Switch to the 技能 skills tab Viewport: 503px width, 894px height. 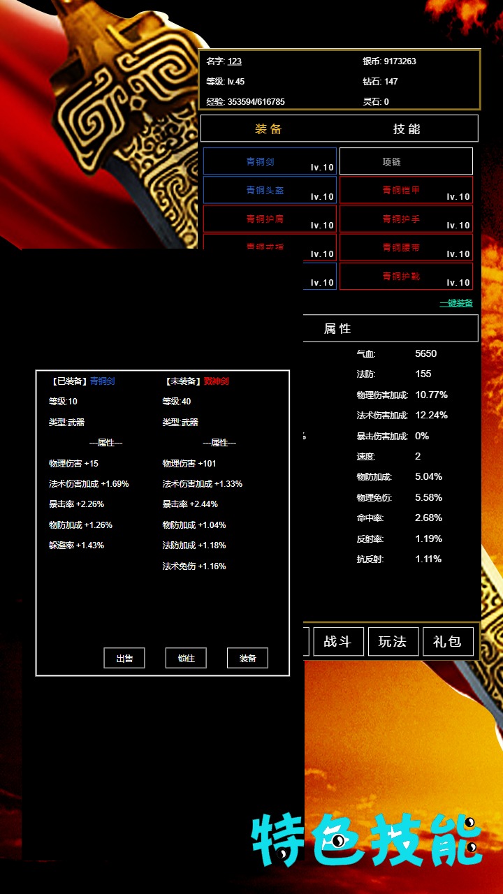point(407,129)
